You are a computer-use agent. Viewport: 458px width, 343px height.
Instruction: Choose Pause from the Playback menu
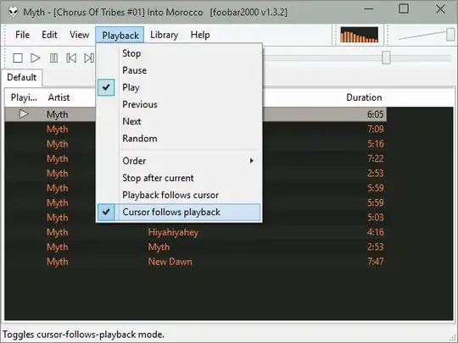[x=179, y=70]
